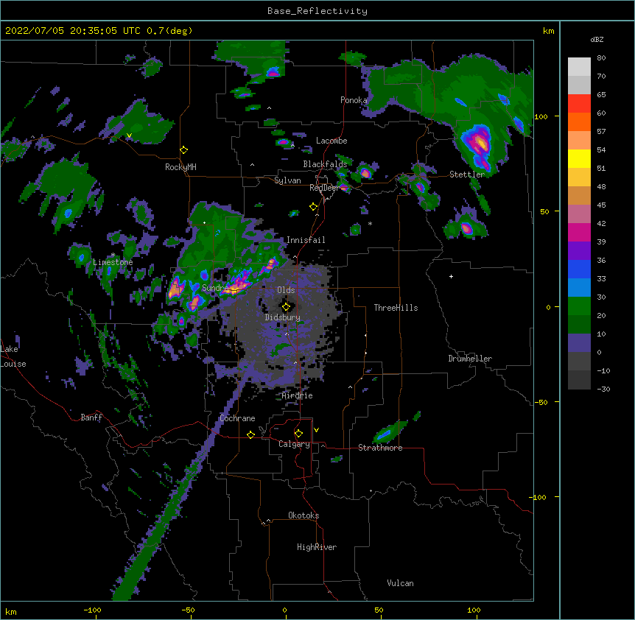Click the yellow diamond marker below RedDeer
Viewport: 635px width, 620px height.
pyautogui.click(x=313, y=207)
